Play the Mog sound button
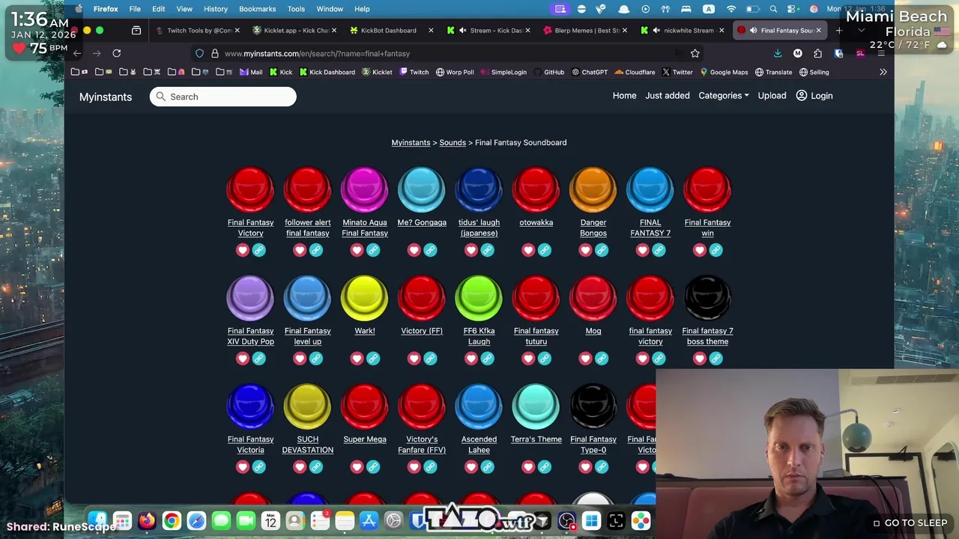This screenshot has height=539, width=959. tap(593, 299)
